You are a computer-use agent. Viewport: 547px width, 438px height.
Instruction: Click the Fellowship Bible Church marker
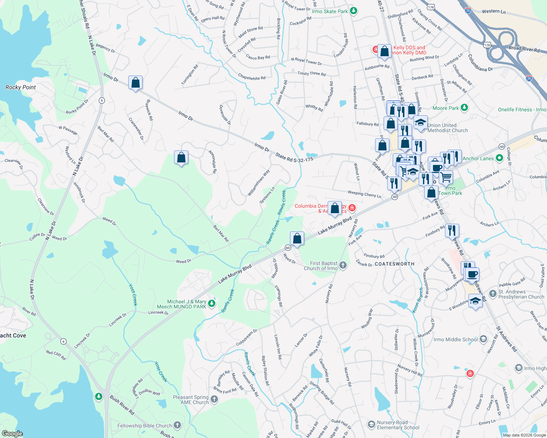177,424
